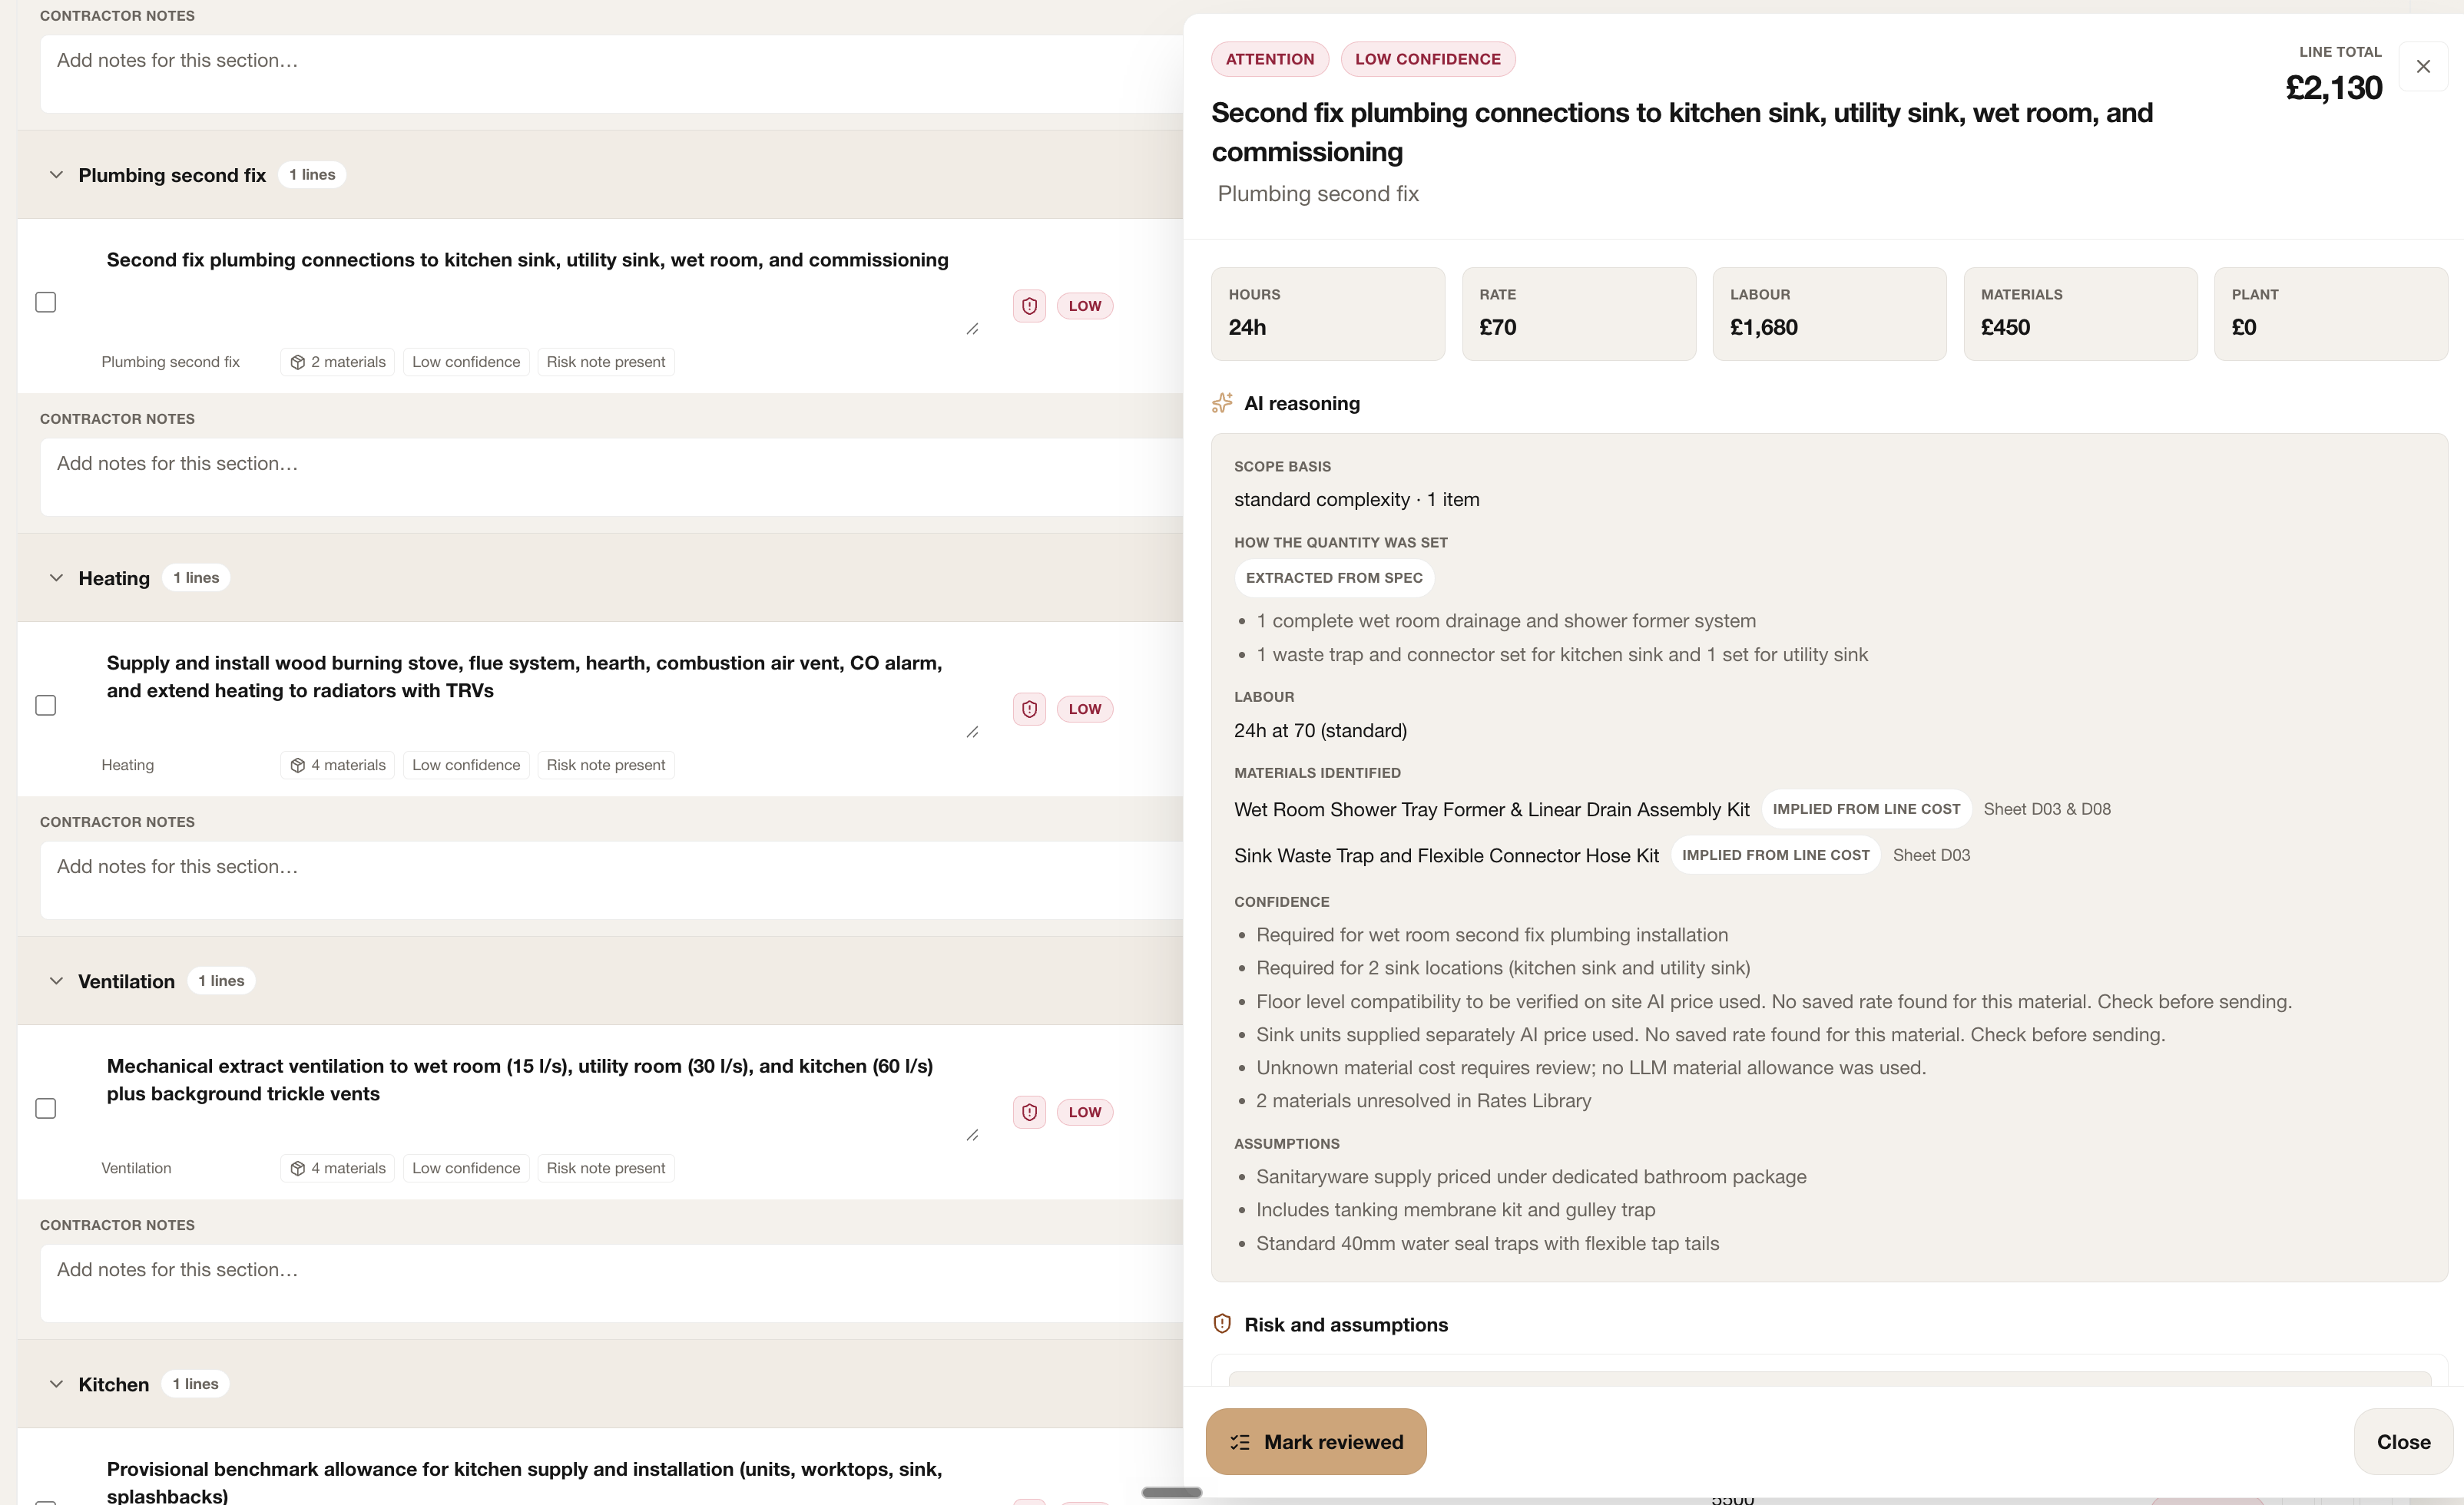Screen dimensions: 2464x1505
Task: Click the MATERIALS £450 card
Action: (2080, 313)
